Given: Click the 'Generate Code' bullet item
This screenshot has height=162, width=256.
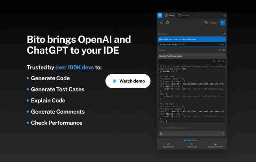Looking at the screenshot, I should [50, 78].
